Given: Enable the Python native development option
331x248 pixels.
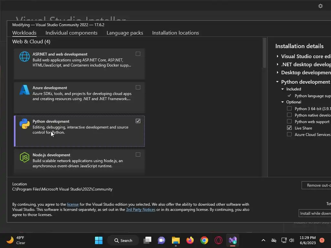Looking at the screenshot, I should (289, 115).
